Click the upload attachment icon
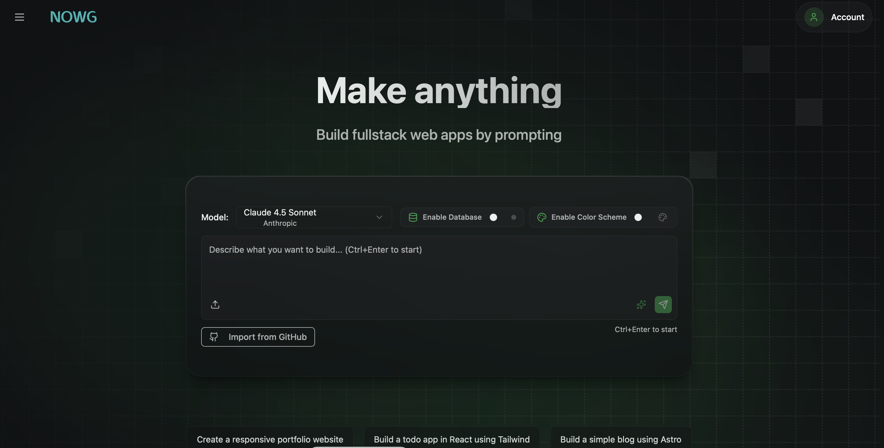This screenshot has width=884, height=448. pos(215,304)
